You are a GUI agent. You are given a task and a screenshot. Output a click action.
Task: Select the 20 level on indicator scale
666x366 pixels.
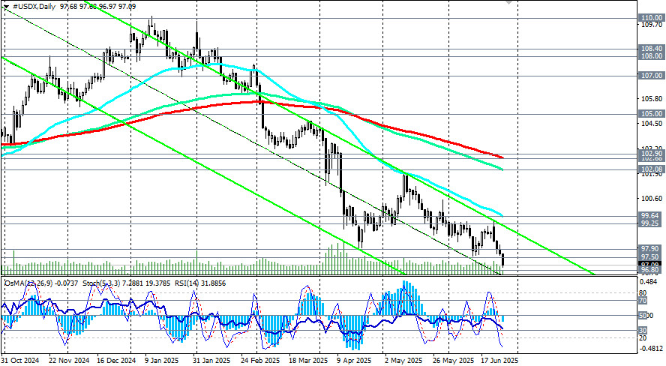pos(643,338)
